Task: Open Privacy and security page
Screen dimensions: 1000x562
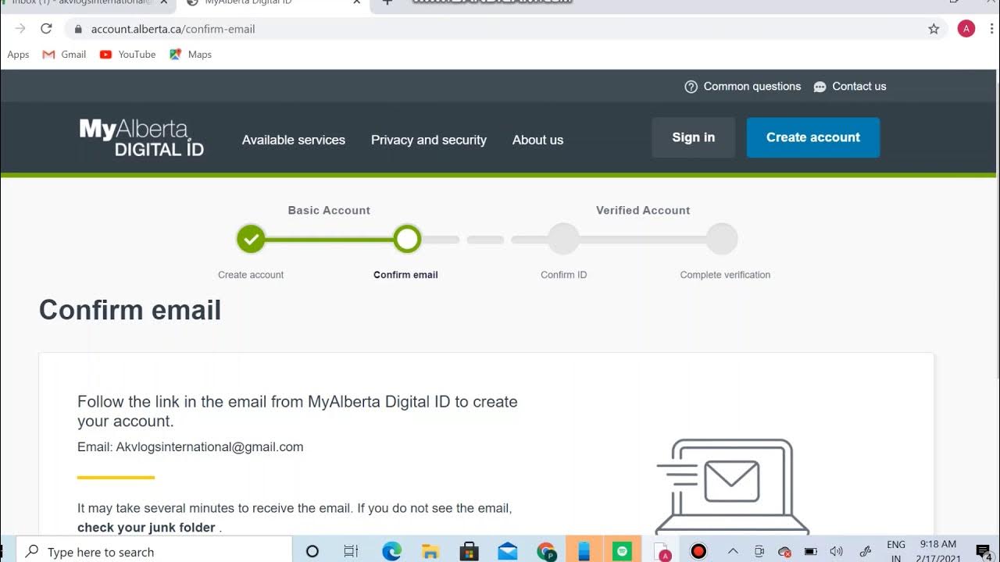Action: (x=429, y=140)
